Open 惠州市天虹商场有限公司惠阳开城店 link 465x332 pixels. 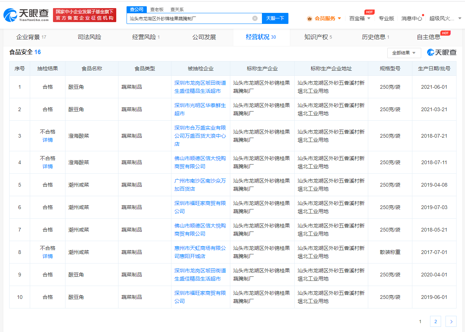click(200, 252)
